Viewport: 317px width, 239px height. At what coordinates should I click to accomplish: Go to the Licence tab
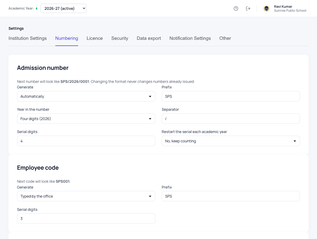point(95,38)
